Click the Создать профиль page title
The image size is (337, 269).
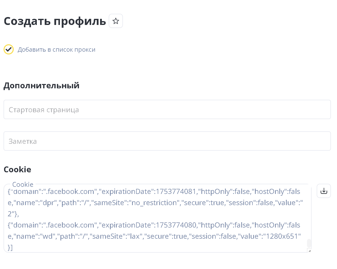[x=55, y=21]
